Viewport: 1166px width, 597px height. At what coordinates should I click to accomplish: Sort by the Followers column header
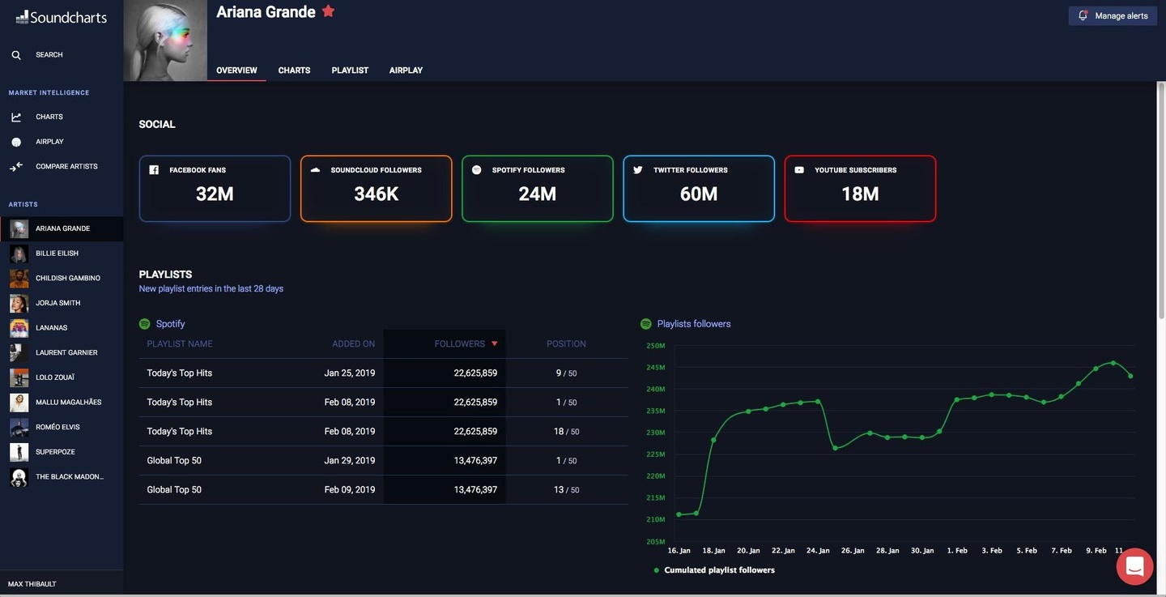tap(460, 344)
